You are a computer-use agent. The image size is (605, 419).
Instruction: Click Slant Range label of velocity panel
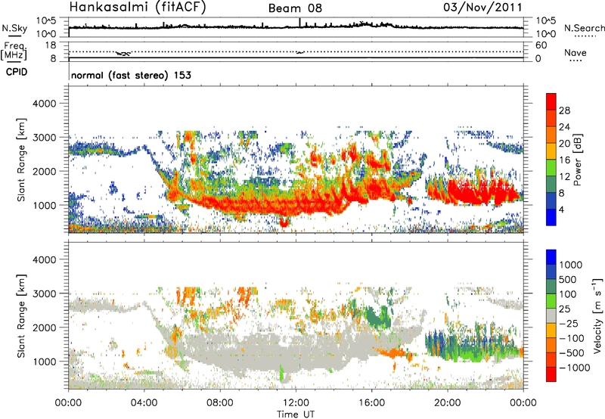pyautogui.click(x=21, y=315)
